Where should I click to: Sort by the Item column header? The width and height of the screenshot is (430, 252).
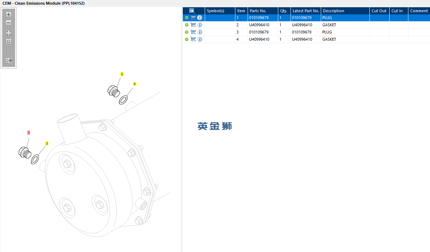pos(241,11)
